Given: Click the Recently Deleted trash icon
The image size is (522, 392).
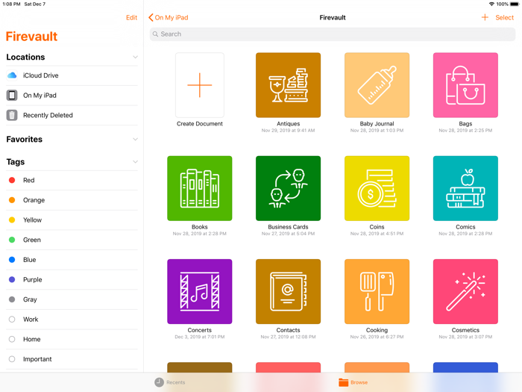Looking at the screenshot, I should pyautogui.click(x=12, y=115).
